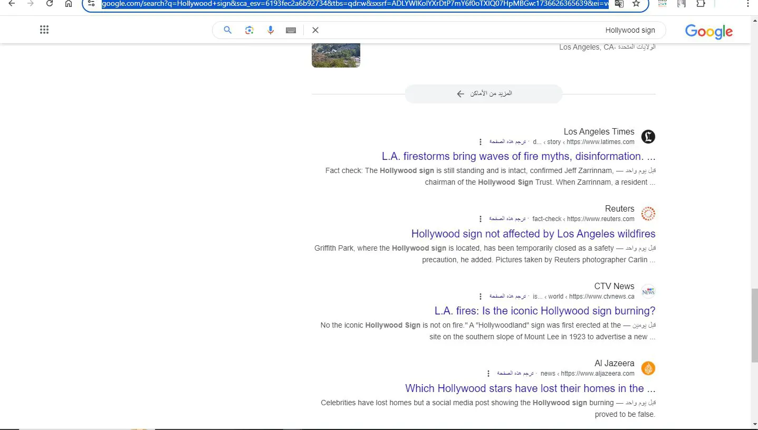Open the browser extensions puzzle icon
Screen dimensions: 758x430
click(x=701, y=4)
